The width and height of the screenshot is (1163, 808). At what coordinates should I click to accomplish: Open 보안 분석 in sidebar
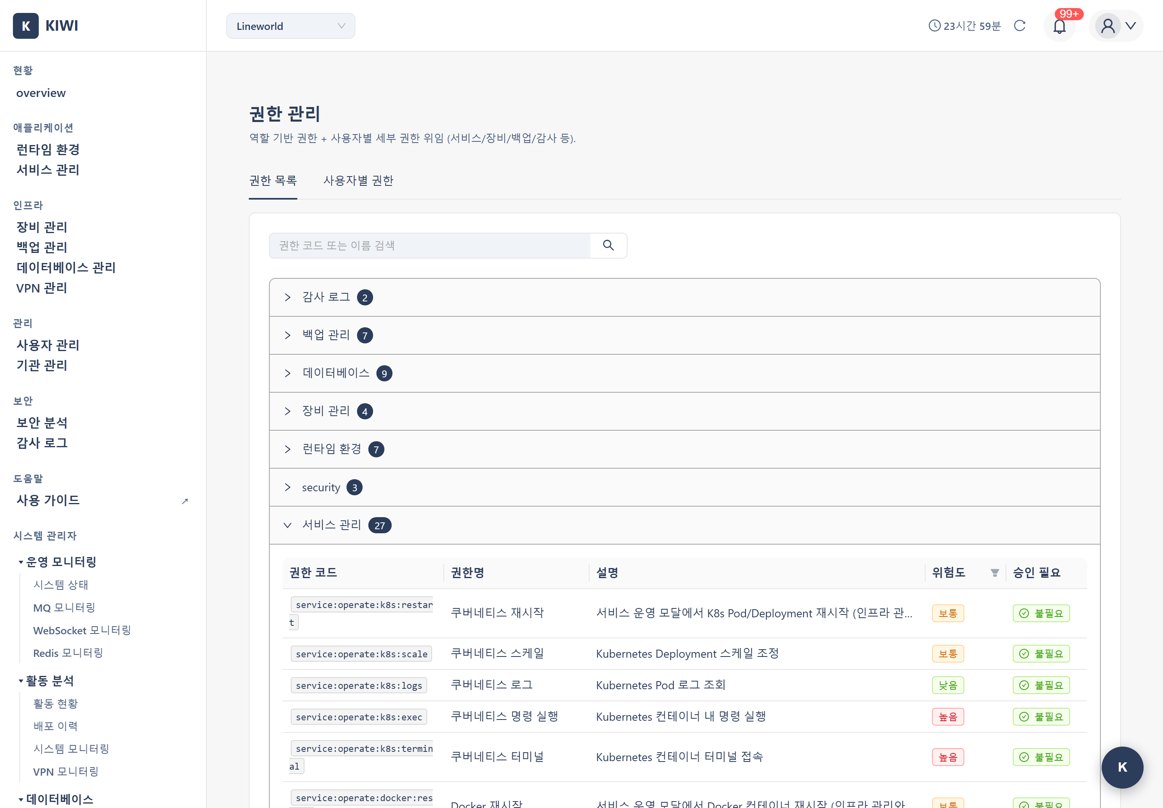coord(42,422)
